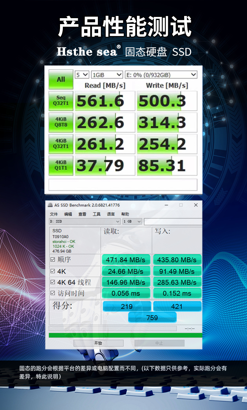
Task: Toggle the 4K test checkbox
Action: [x=53, y=271]
